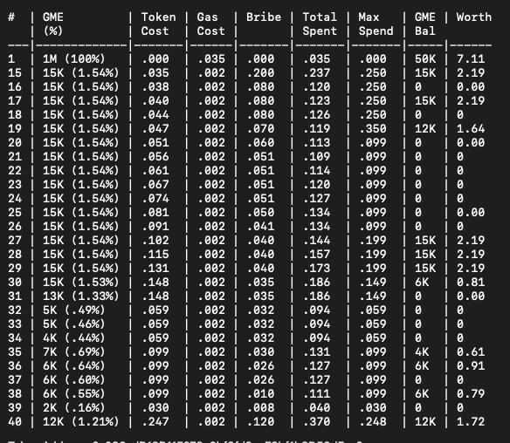The height and width of the screenshot is (443, 510).
Task: Click Token Cost '.102' in row 27
Action: pyautogui.click(x=155, y=241)
